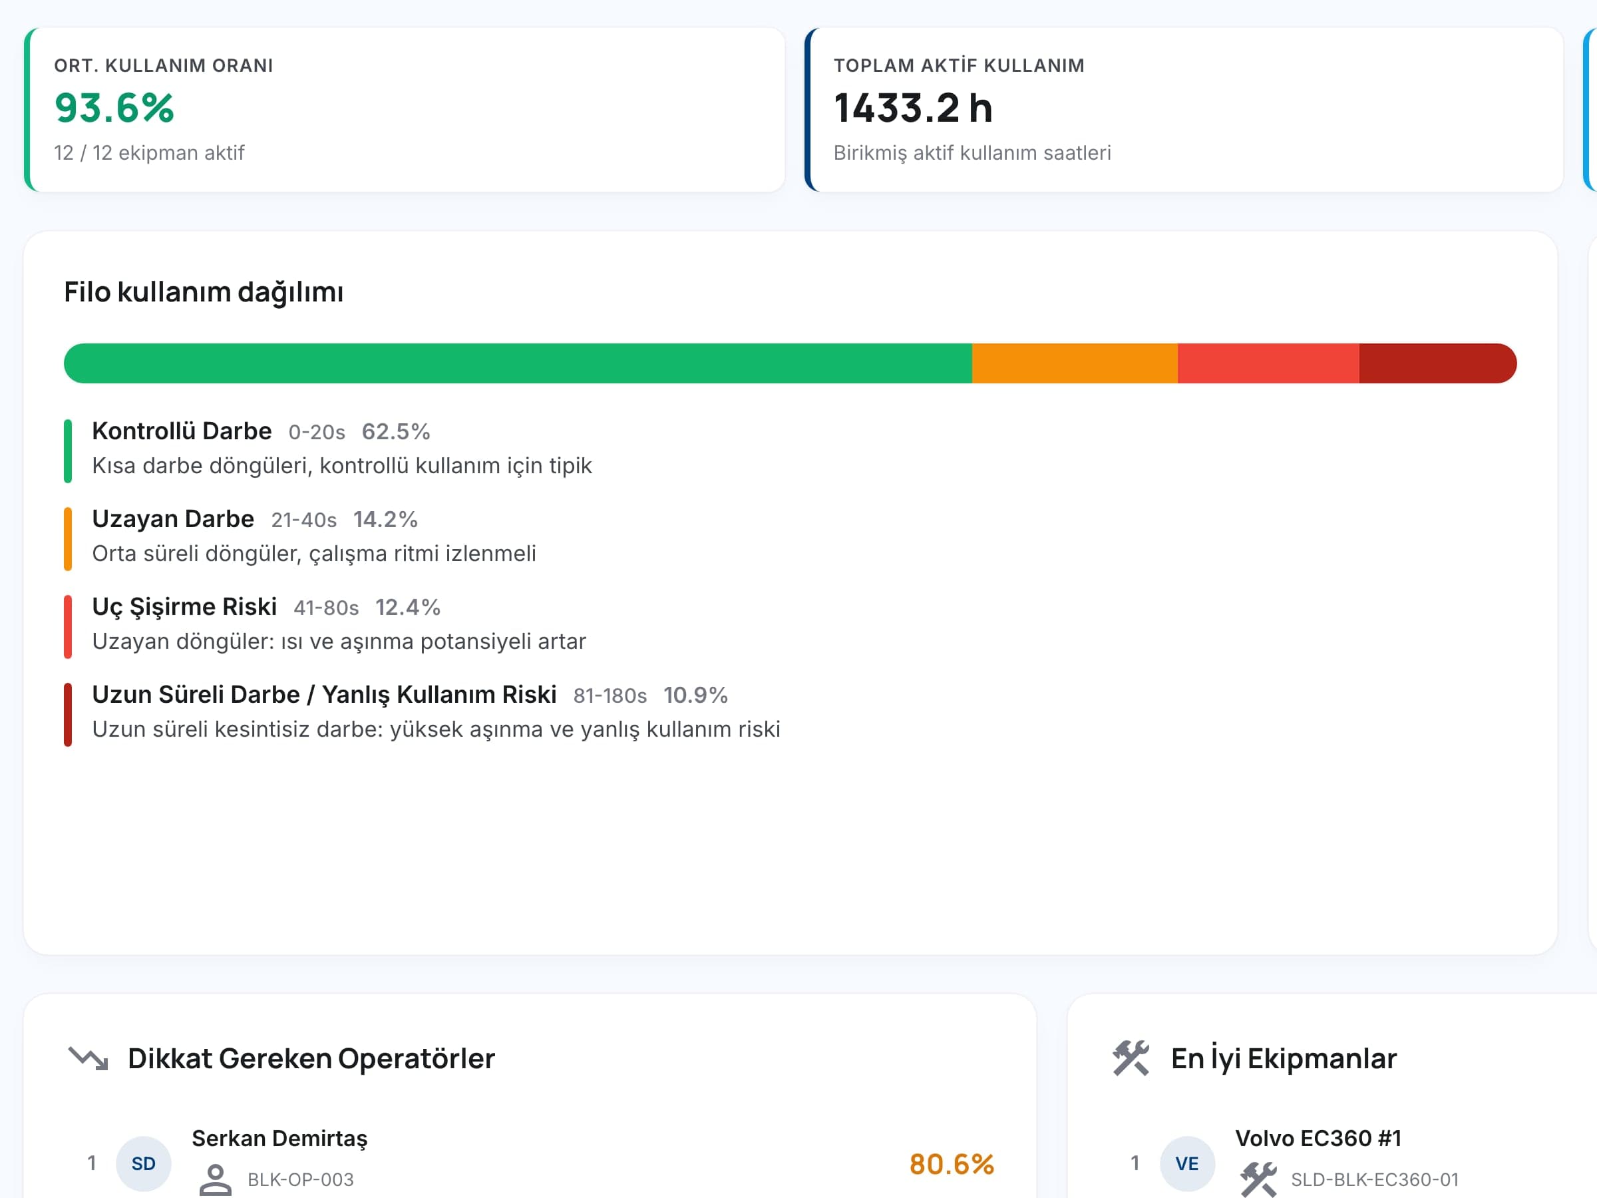Click the orange Uzayan Darbe bar segment
This screenshot has height=1198, width=1597.
pos(1075,363)
